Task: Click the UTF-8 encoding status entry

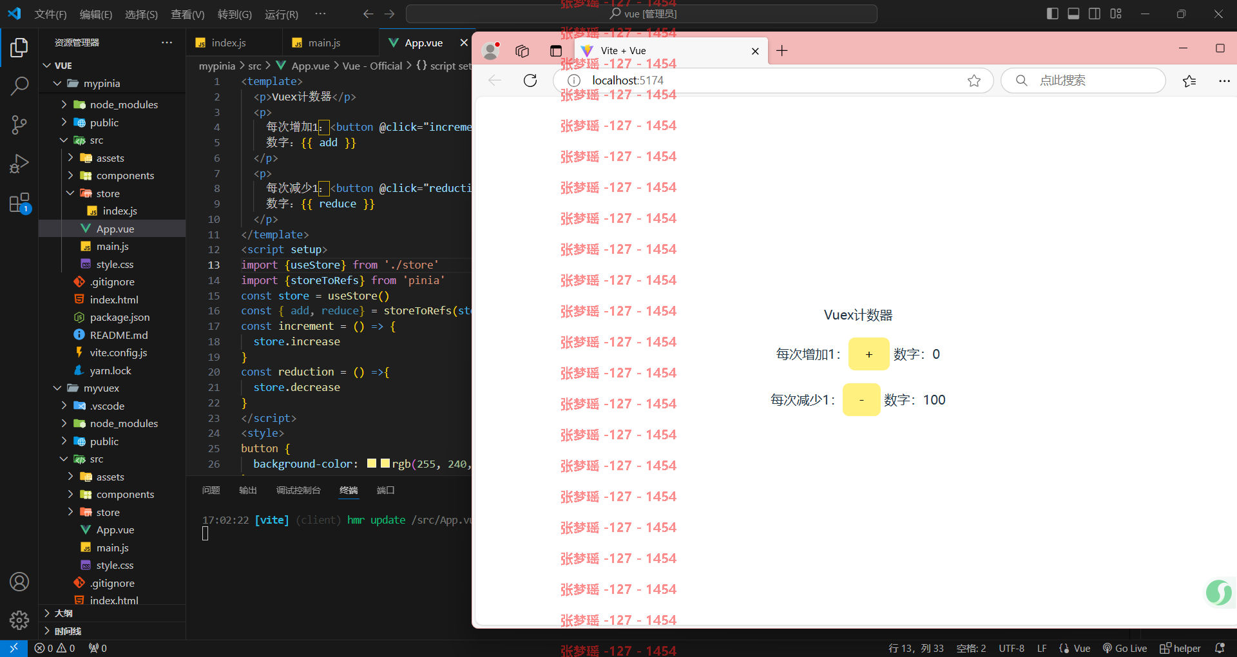Action: click(x=1012, y=648)
